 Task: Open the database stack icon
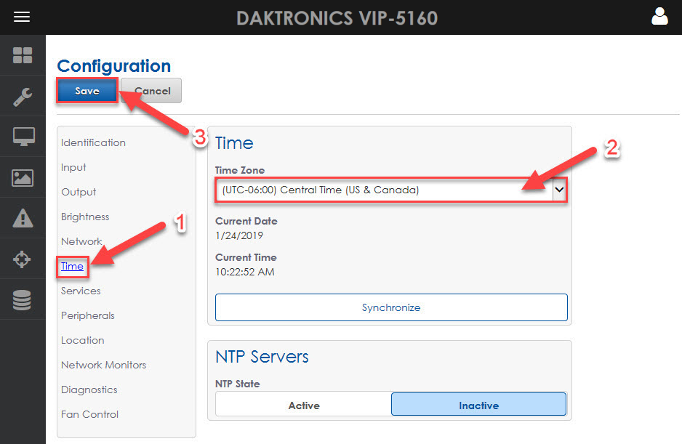click(x=23, y=299)
